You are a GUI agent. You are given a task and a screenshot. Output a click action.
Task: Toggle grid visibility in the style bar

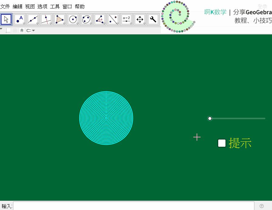(15, 30)
